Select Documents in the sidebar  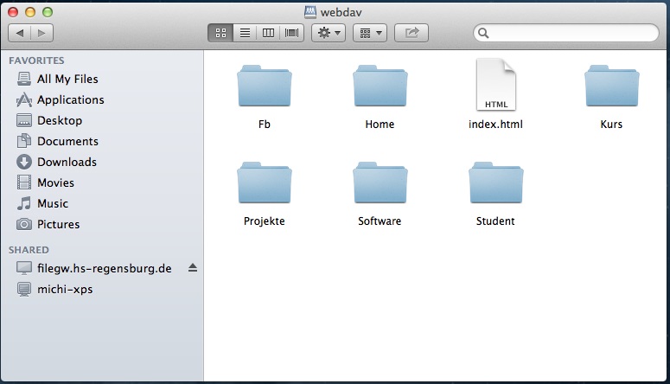pos(57,141)
